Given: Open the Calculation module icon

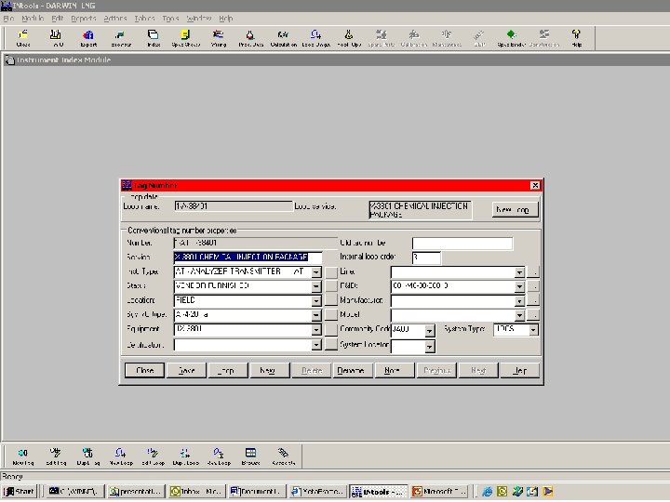Looking at the screenshot, I should [283, 38].
